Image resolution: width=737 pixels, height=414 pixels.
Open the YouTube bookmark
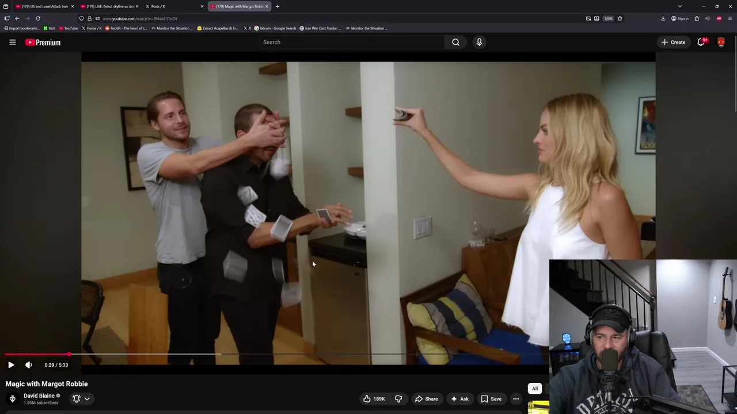click(x=68, y=28)
